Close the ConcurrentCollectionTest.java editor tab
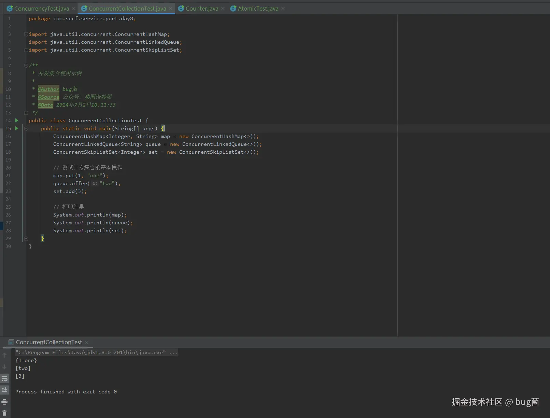 [x=171, y=9]
